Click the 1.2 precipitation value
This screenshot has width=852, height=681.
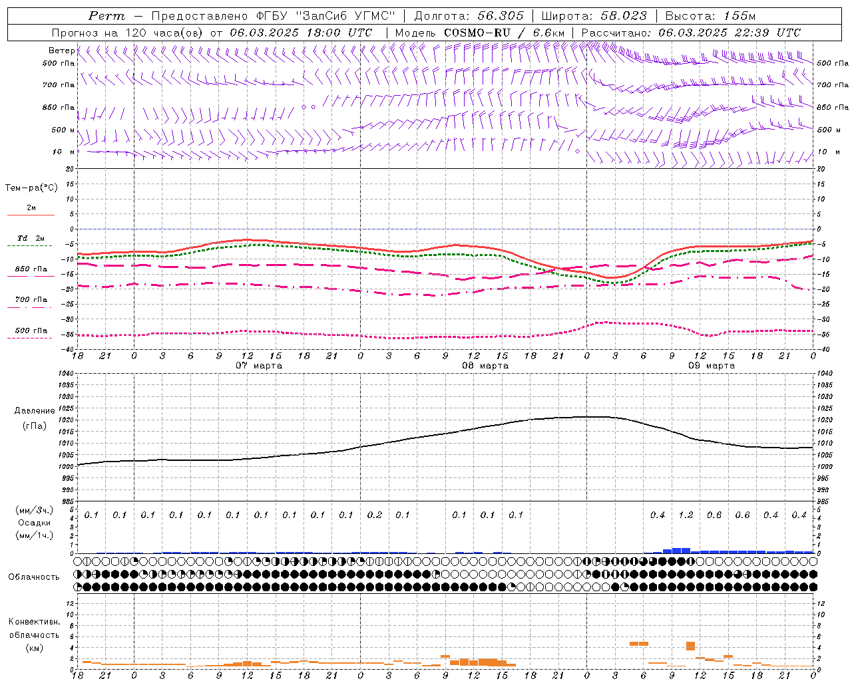[x=686, y=515]
